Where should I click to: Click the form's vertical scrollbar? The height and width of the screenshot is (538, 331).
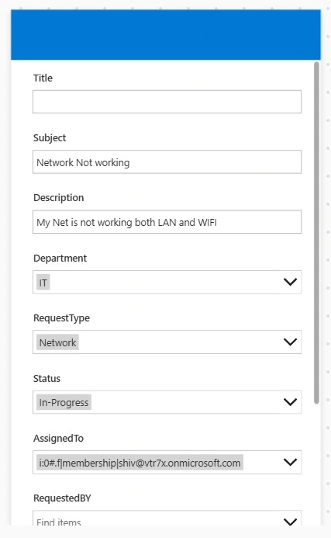(x=316, y=233)
